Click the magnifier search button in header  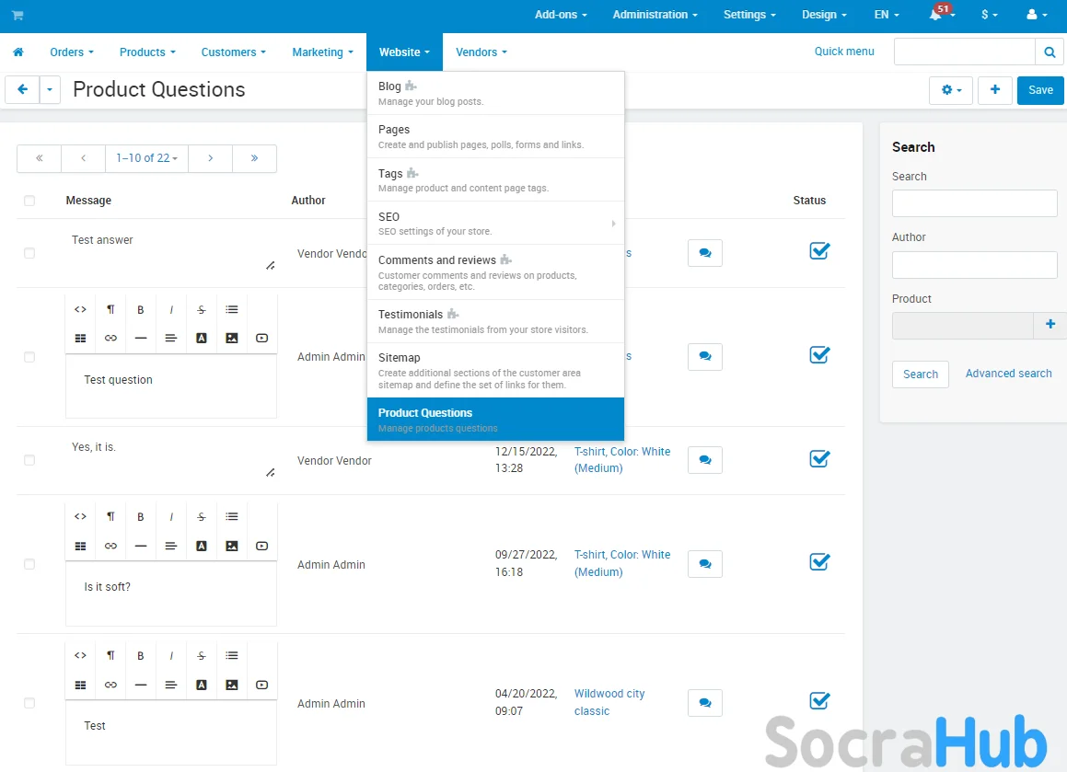click(1049, 52)
